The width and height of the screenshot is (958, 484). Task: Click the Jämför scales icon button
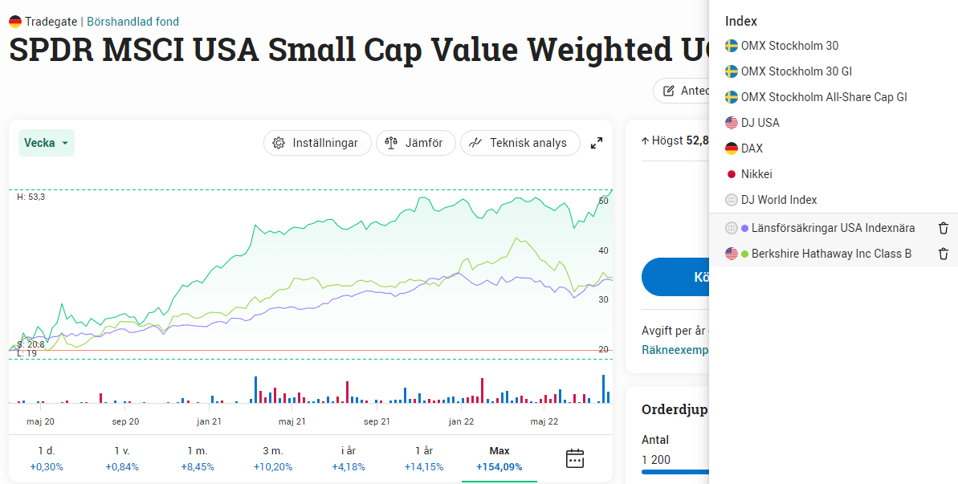[415, 143]
